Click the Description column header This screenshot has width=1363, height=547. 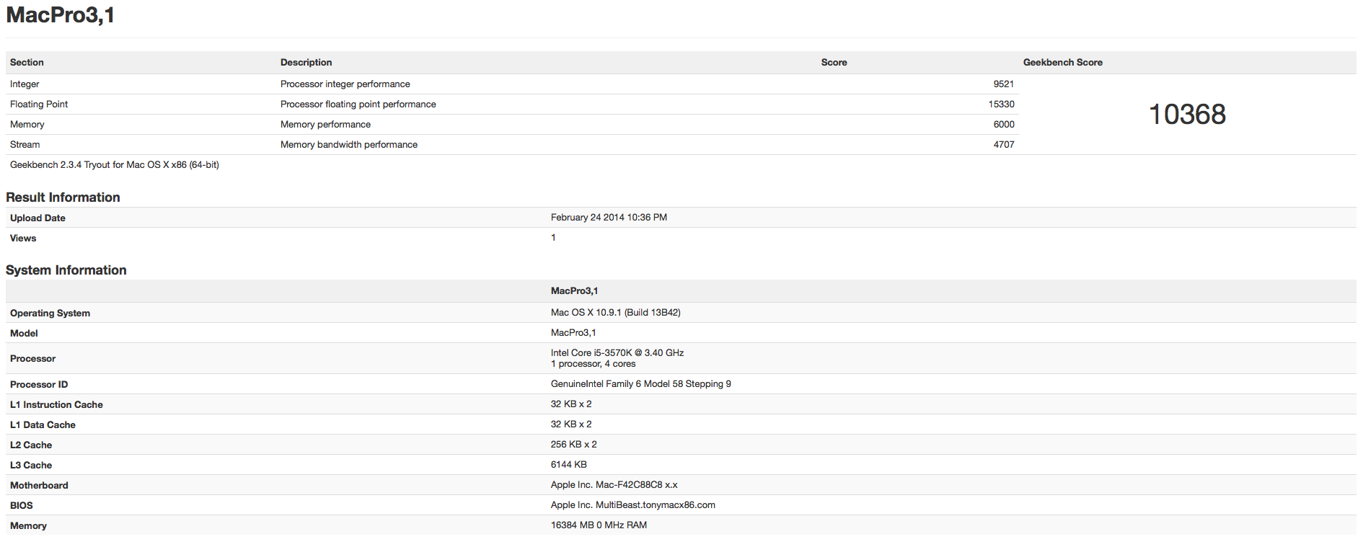306,63
